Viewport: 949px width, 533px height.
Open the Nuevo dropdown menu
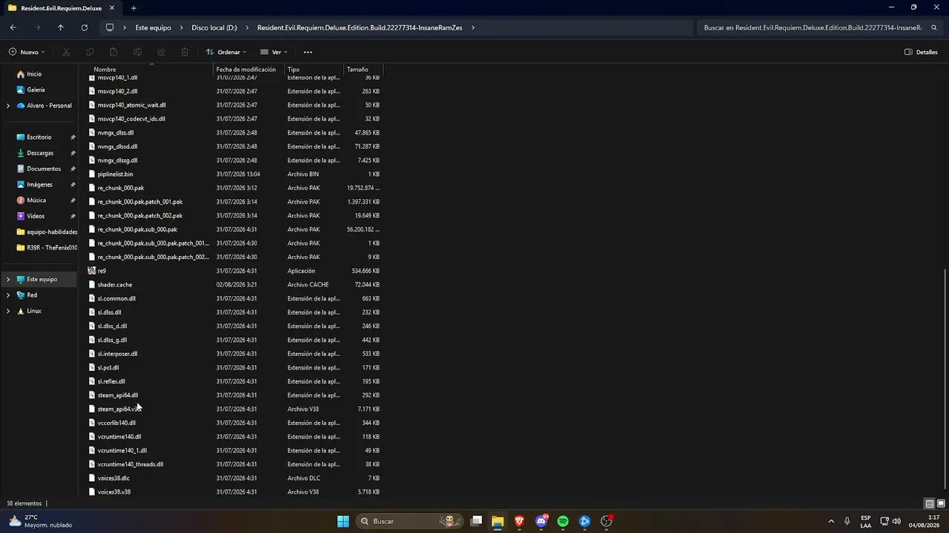[27, 52]
